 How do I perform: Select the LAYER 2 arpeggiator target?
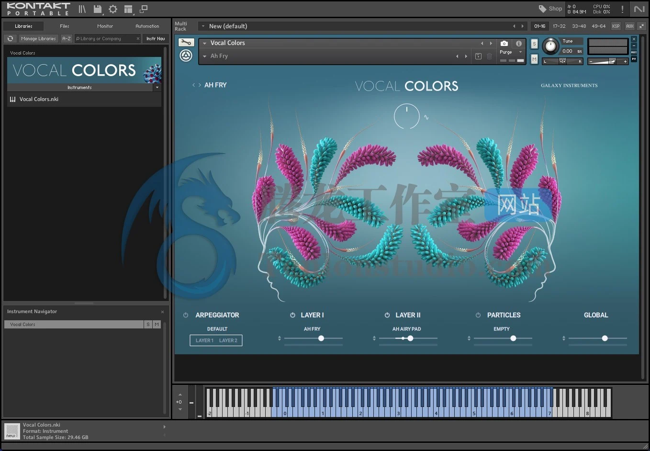click(x=228, y=340)
